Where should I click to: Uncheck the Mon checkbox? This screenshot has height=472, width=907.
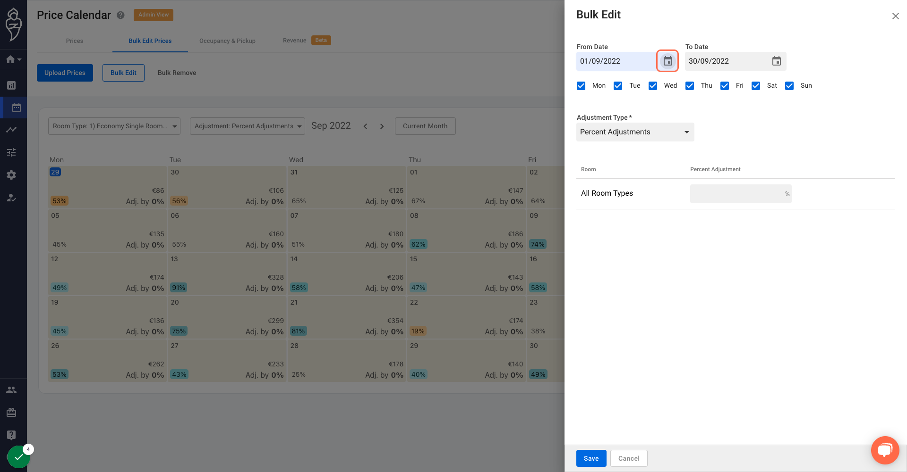click(581, 86)
